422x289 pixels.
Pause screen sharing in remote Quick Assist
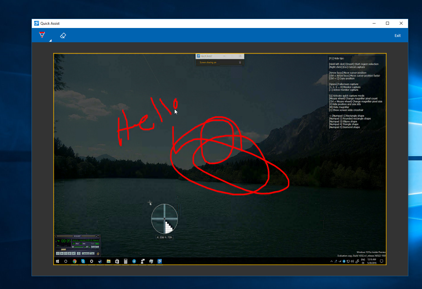(x=240, y=63)
